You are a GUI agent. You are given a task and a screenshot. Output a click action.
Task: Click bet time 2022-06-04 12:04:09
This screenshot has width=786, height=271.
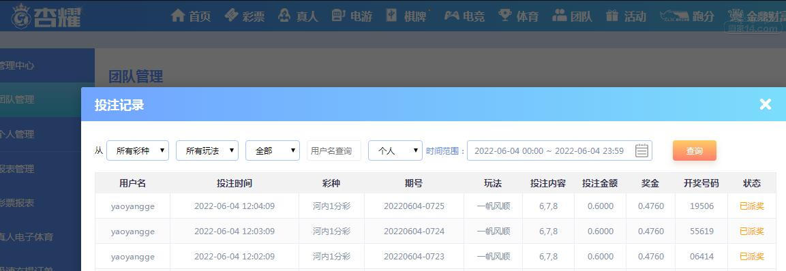click(x=235, y=206)
